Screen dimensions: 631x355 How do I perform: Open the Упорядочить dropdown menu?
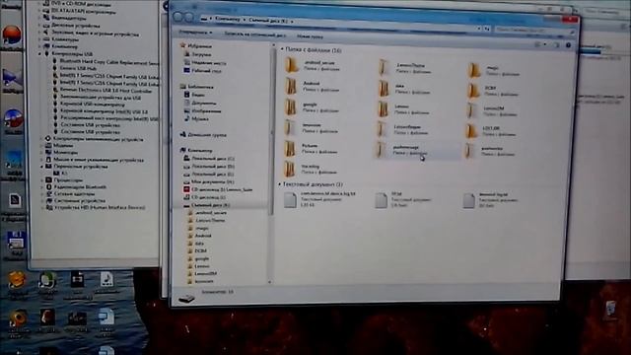click(195, 32)
